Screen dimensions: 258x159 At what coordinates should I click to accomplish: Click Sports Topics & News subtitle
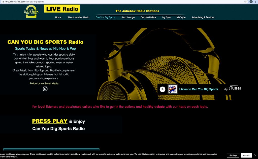click(x=45, y=49)
